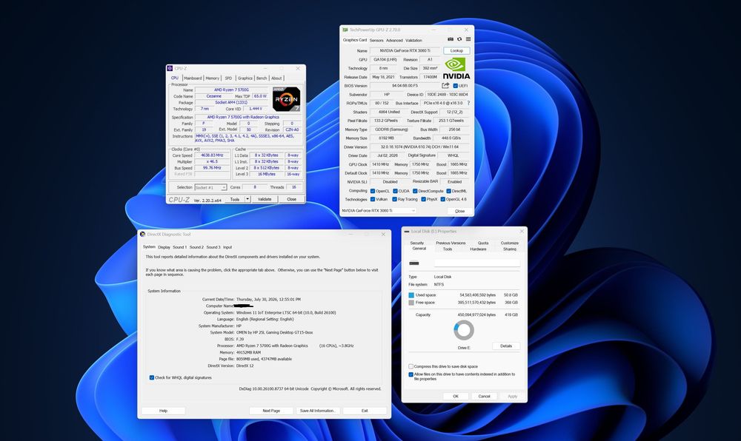Open SPD tab in CPU-Z
741x441 pixels.
tap(228, 78)
